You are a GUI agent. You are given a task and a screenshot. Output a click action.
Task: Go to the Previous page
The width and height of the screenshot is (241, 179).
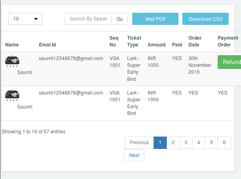click(x=139, y=143)
